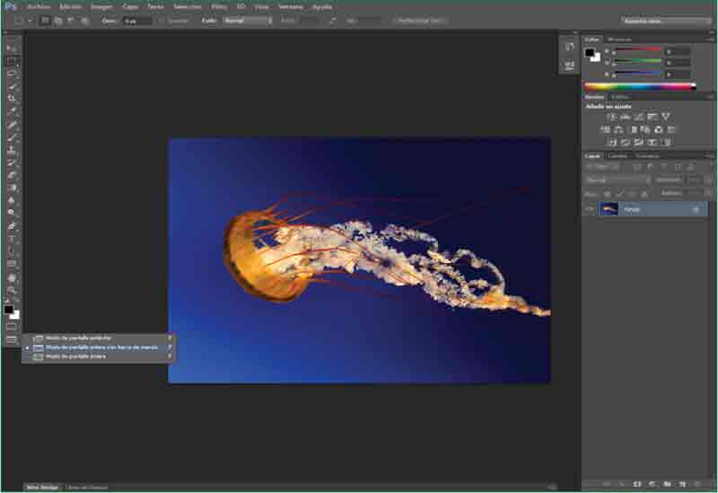Select the Crop tool

click(x=12, y=99)
